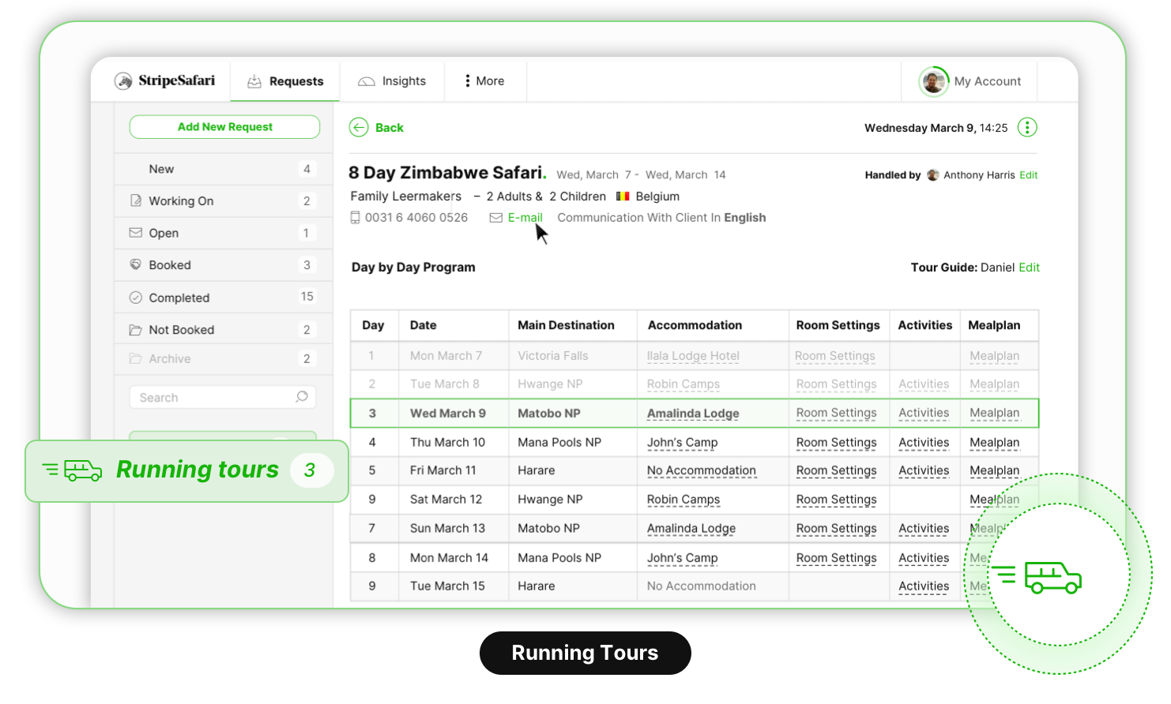This screenshot has height=704, width=1171.
Task: Click the StripeSafari zebra logo
Action: pos(123,81)
